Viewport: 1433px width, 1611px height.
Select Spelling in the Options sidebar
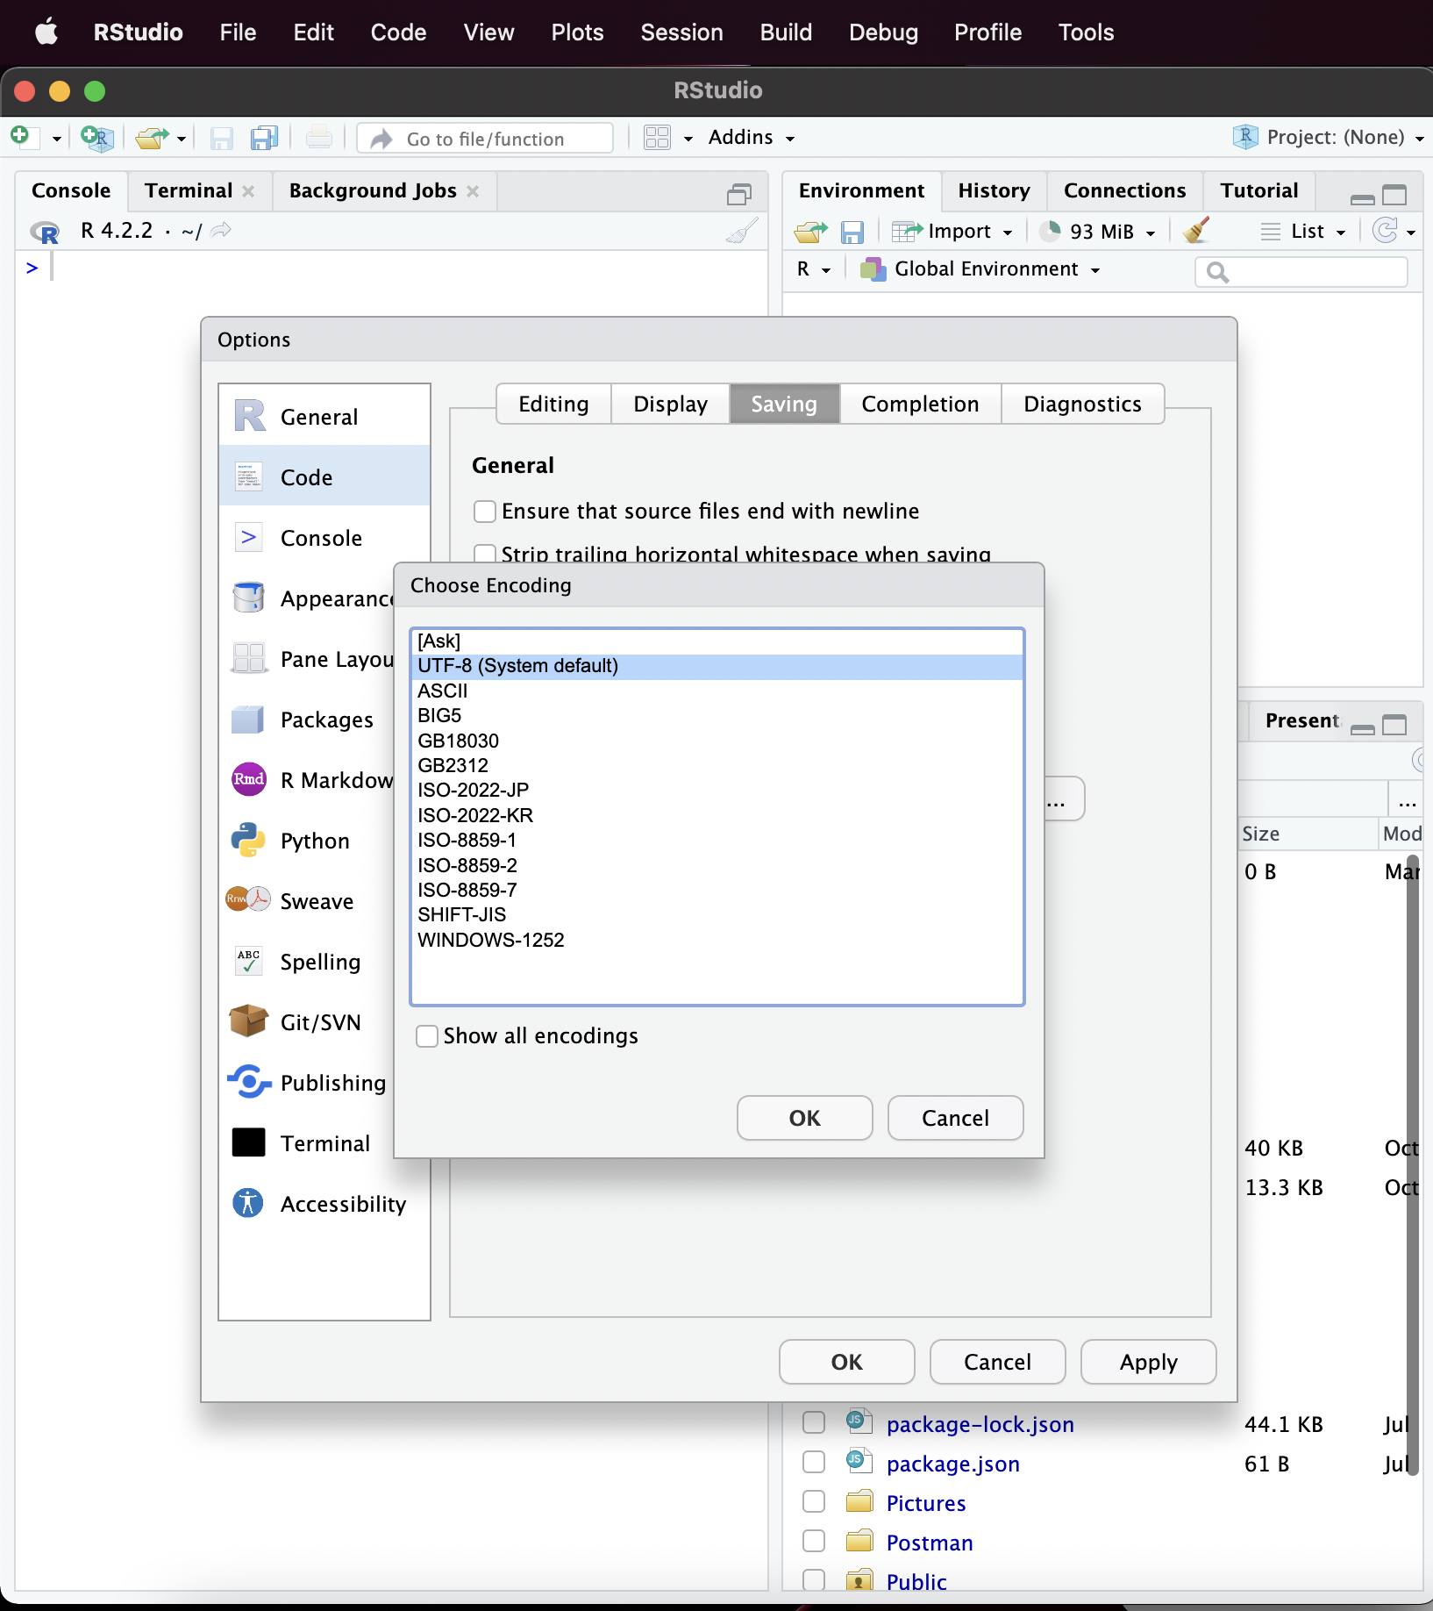point(307,961)
